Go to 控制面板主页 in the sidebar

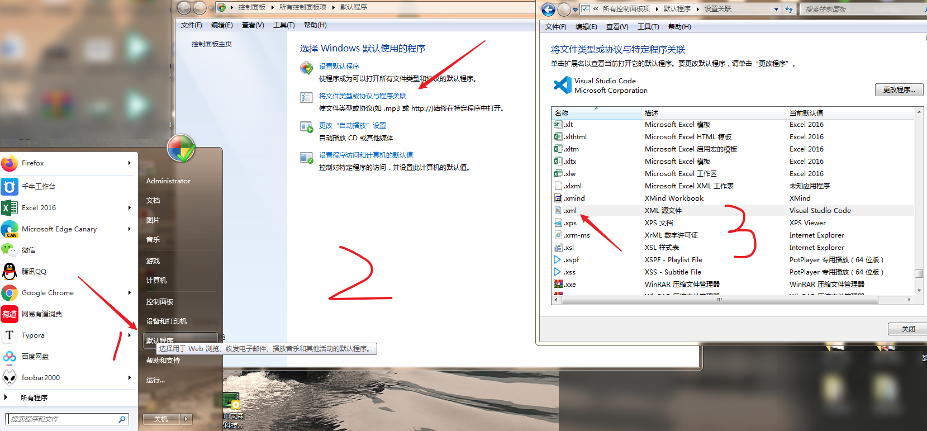coord(212,44)
